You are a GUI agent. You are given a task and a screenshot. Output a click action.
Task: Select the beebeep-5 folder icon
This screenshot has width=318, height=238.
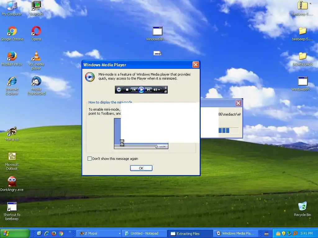click(302, 33)
